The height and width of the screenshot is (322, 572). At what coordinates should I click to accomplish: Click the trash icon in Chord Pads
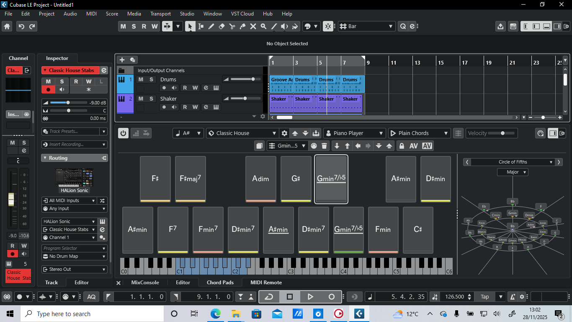325,146
